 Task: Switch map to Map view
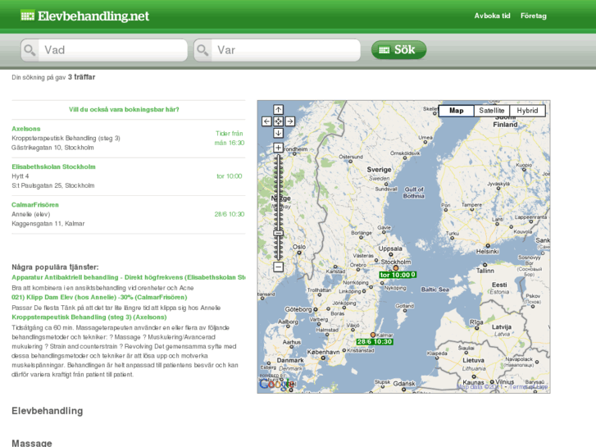click(x=456, y=111)
